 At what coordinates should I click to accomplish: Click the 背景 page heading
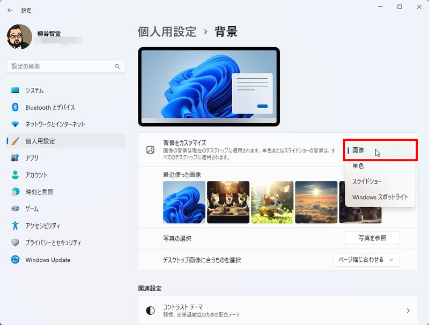[226, 32]
